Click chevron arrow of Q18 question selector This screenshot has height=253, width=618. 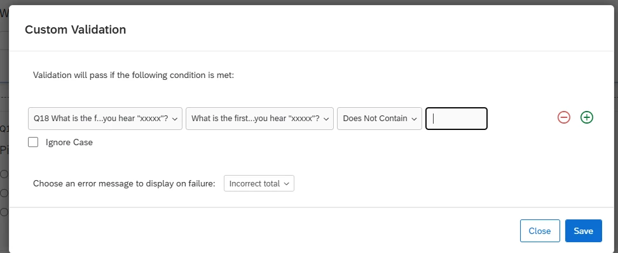click(175, 119)
